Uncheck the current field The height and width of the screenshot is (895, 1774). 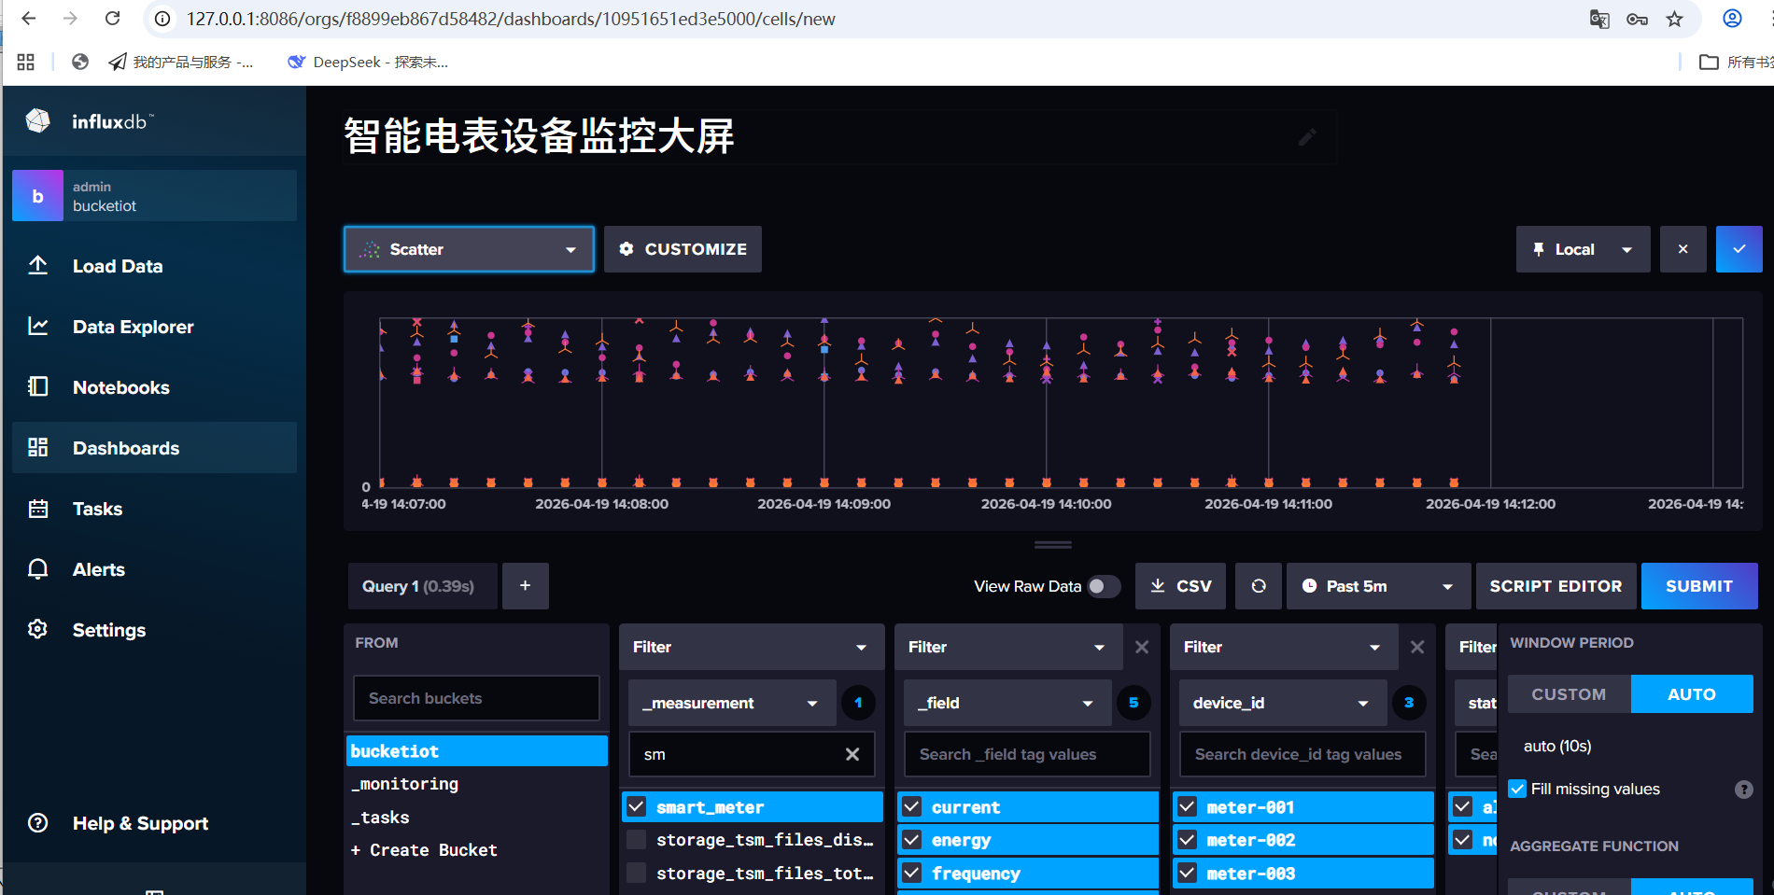click(x=1028, y=807)
